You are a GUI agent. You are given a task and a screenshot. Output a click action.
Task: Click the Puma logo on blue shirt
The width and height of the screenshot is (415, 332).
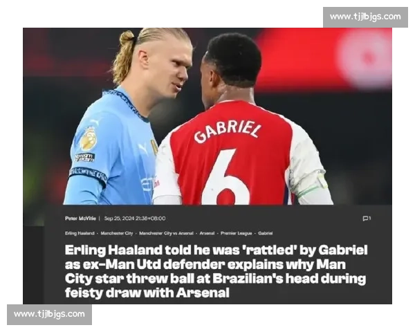click(143, 149)
